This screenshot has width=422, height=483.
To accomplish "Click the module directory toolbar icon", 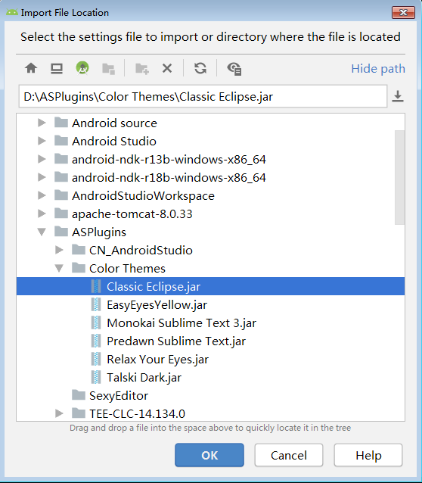I will [x=108, y=69].
